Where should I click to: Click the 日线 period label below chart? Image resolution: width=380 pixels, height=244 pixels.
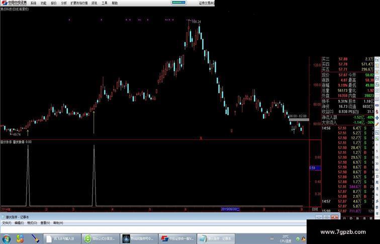coord(315,209)
